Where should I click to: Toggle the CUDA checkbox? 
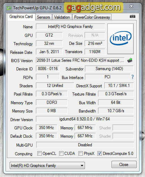(x=61, y=154)
